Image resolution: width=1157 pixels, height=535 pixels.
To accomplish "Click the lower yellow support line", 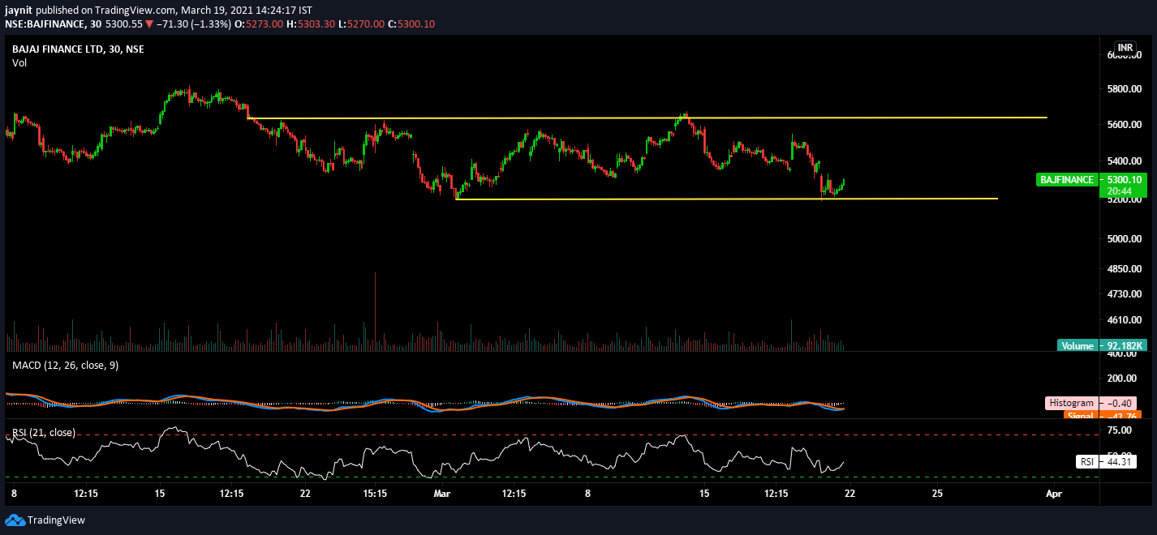I will pyautogui.click(x=726, y=199).
